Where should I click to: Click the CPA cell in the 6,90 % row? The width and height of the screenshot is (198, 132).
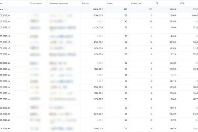[195, 16]
